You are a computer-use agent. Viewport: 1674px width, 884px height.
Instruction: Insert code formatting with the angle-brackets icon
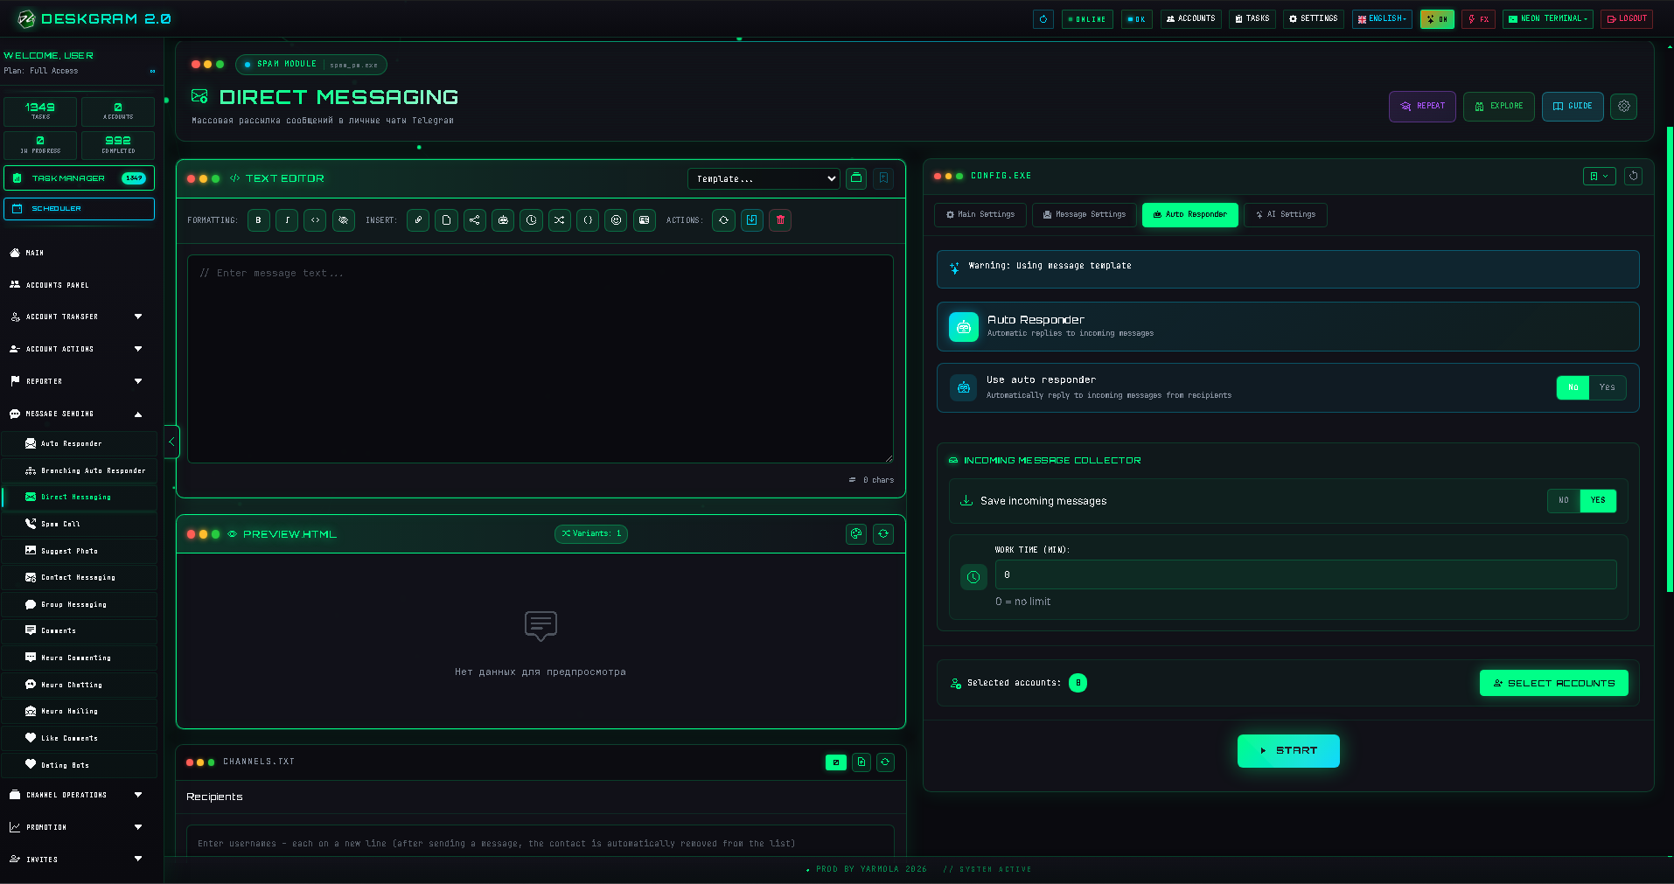[x=316, y=220]
